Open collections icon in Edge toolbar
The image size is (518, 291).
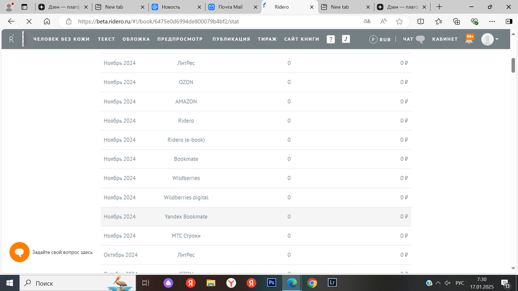(x=457, y=21)
